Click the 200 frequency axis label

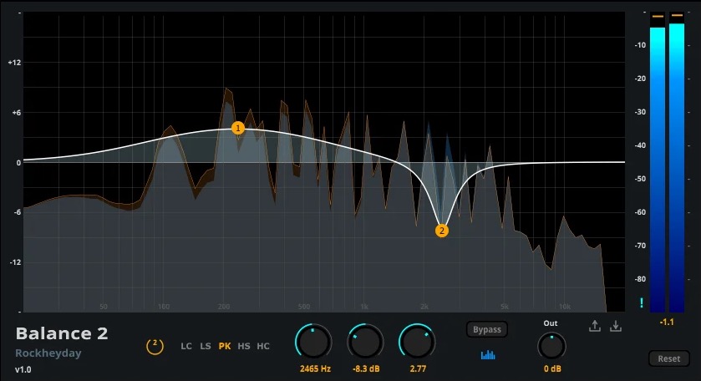[224, 307]
